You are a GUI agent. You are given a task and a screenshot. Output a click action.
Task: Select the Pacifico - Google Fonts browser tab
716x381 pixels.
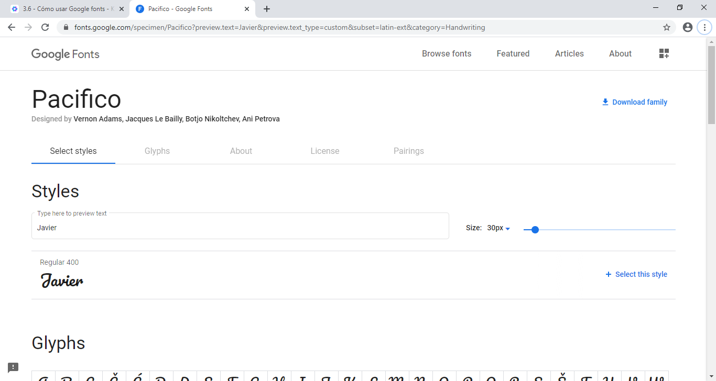(x=193, y=9)
